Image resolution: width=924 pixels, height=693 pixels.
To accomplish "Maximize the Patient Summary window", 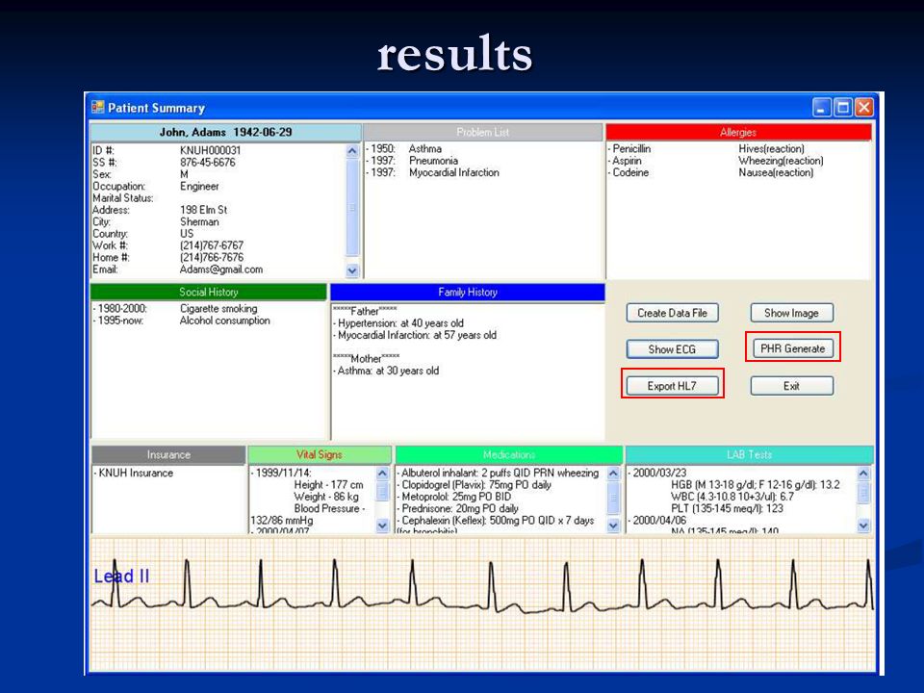I will click(x=843, y=107).
